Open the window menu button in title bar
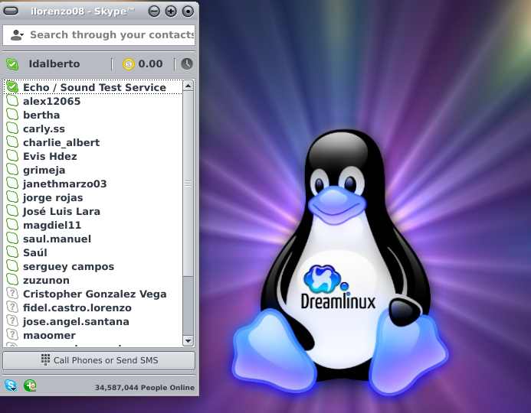Viewport: 531px width, 413px height. click(11, 11)
